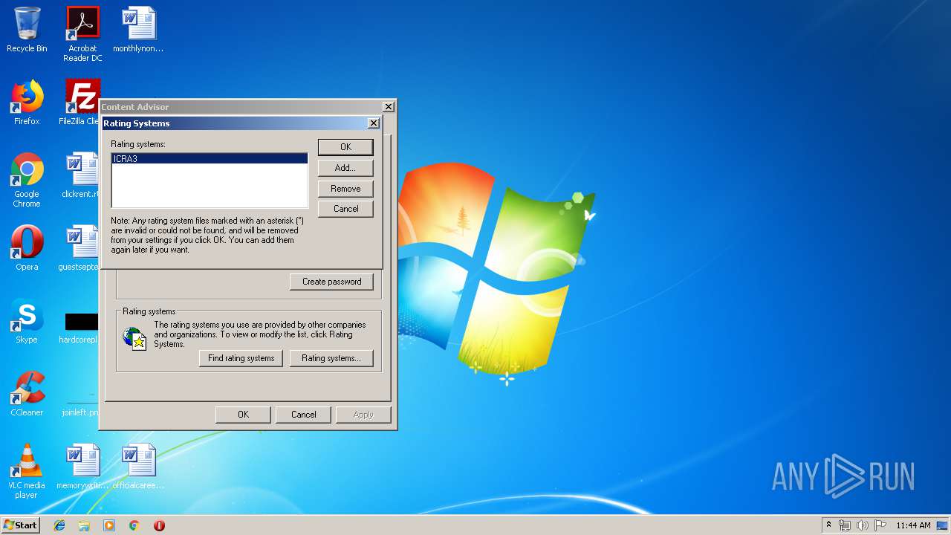Select the ICRA3 rating system entry
This screenshot has height=535, width=951.
(x=210, y=159)
